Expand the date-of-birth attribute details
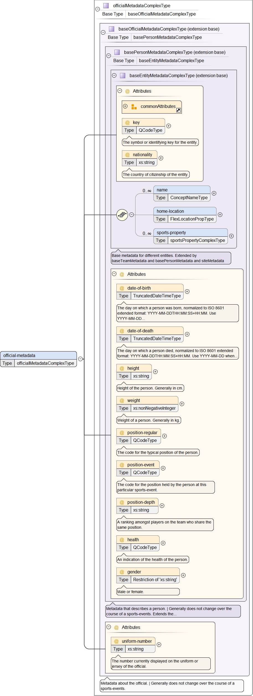This screenshot has height=696, width=253. (x=187, y=292)
